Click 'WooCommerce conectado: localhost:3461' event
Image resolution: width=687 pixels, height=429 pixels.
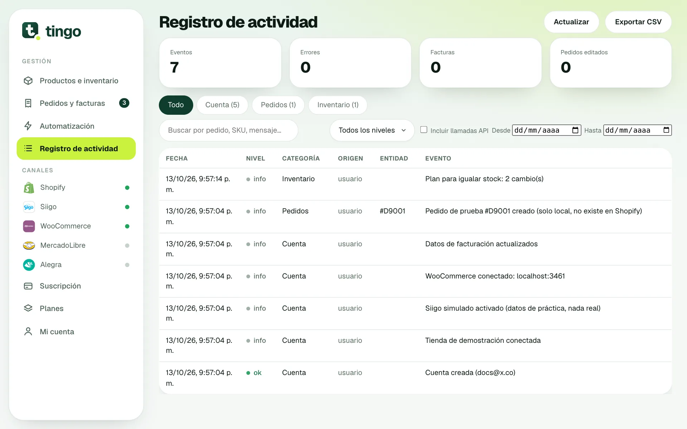[x=495, y=276]
